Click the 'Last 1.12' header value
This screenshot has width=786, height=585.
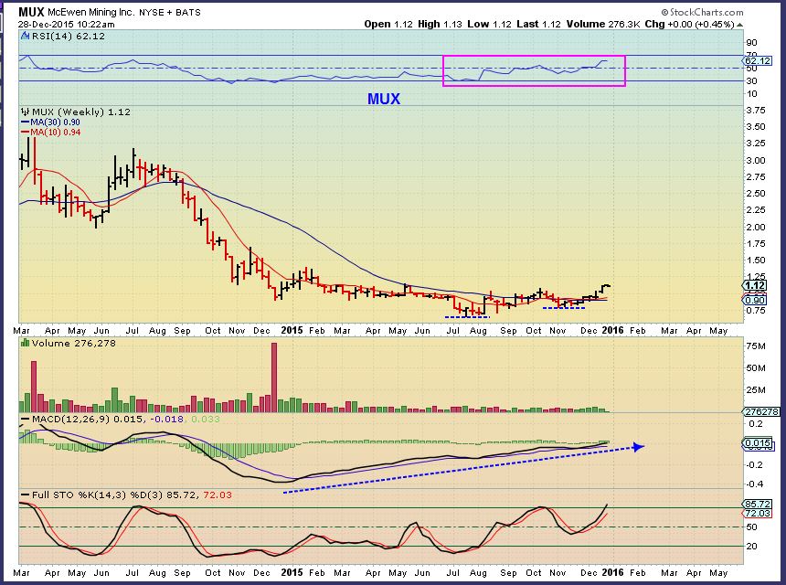[538, 24]
